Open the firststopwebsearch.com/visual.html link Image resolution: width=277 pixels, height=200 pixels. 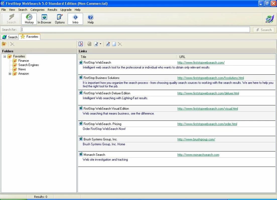(207, 109)
